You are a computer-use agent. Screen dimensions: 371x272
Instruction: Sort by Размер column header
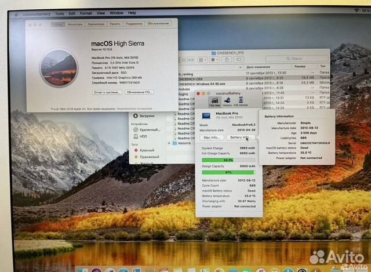(x=300, y=67)
